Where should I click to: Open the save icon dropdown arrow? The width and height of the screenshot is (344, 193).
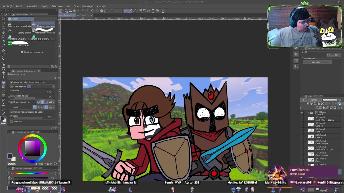click(78, 11)
